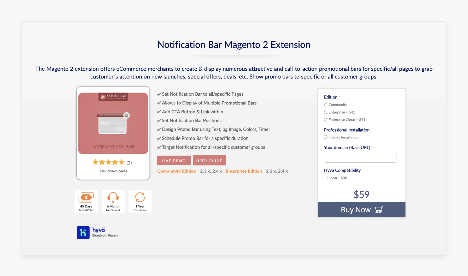This screenshot has height=276, width=468.
Task: Click the shopping cart icon on Buy Now
Action: pos(379,210)
